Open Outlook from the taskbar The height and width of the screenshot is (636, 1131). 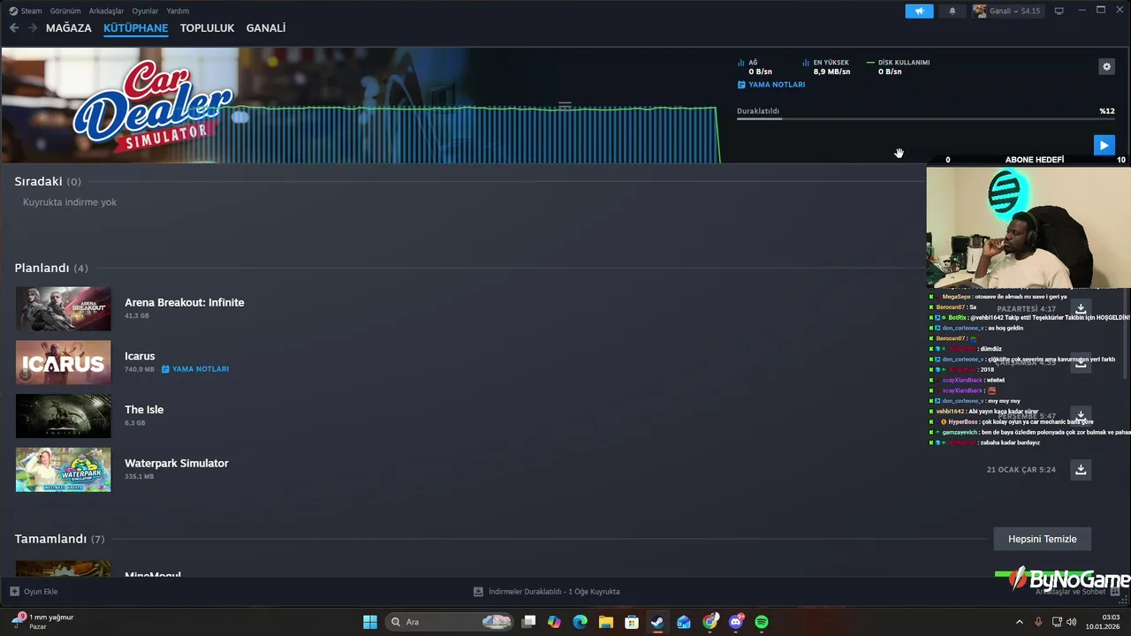point(684,622)
